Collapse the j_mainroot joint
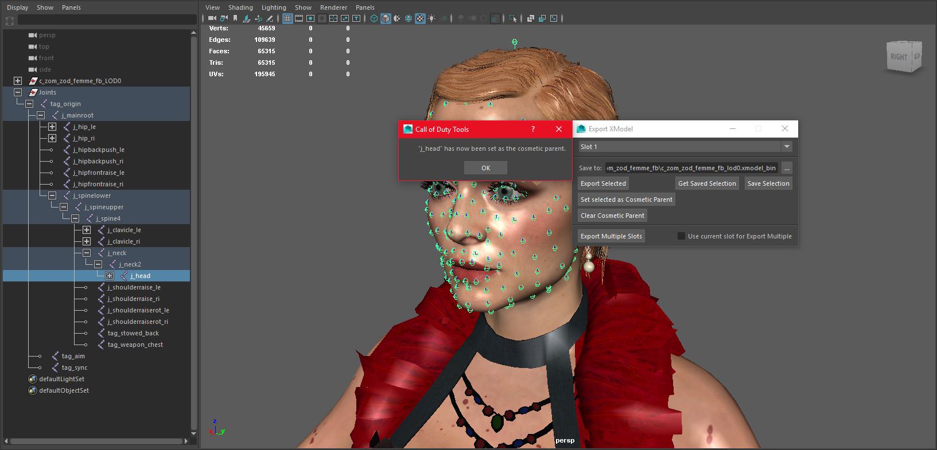The image size is (937, 450). (x=41, y=115)
